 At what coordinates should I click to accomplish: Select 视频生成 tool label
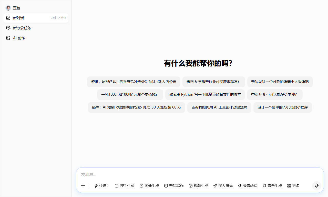201,186
